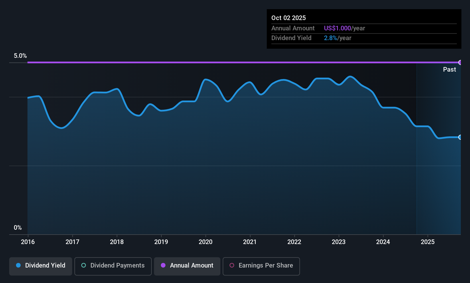Click the 2020 x-axis label
470x283 pixels.
(x=206, y=242)
